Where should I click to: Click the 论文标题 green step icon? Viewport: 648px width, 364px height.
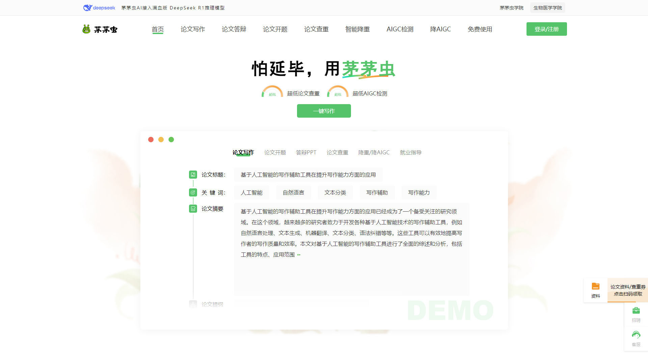(193, 175)
